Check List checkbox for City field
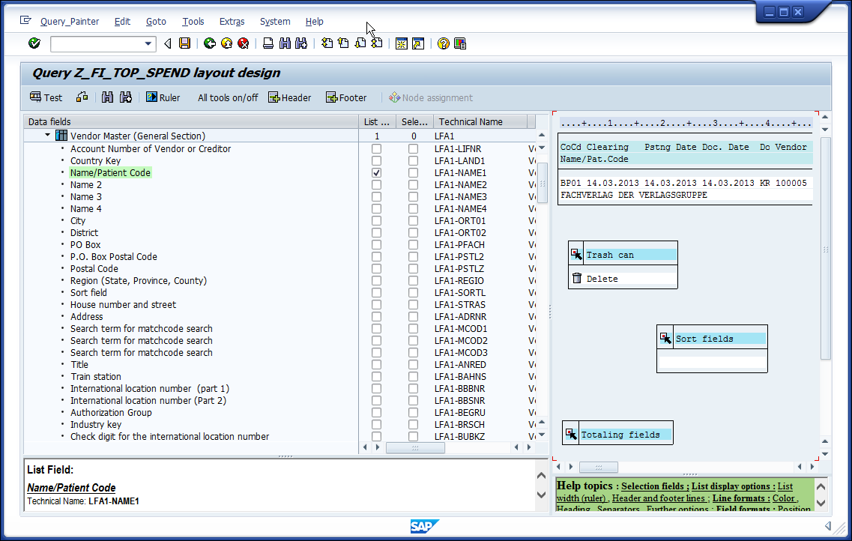The width and height of the screenshot is (852, 541). [376, 221]
